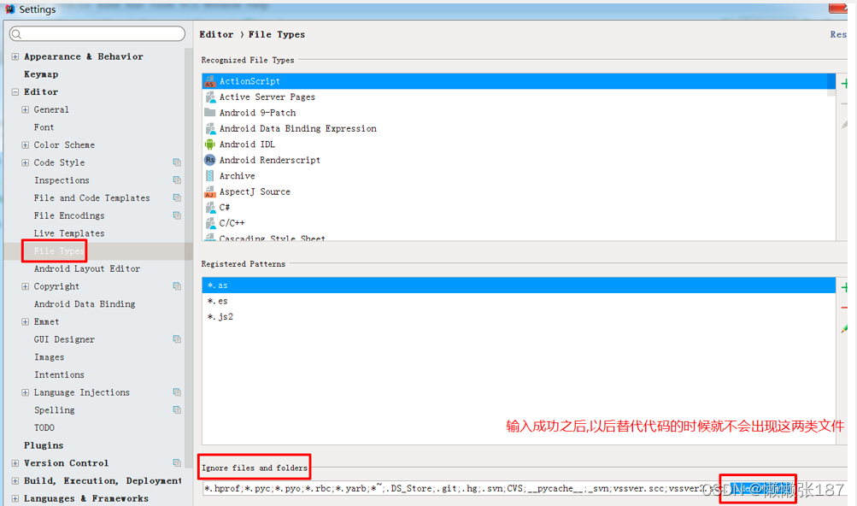Click the Reset link

point(838,34)
